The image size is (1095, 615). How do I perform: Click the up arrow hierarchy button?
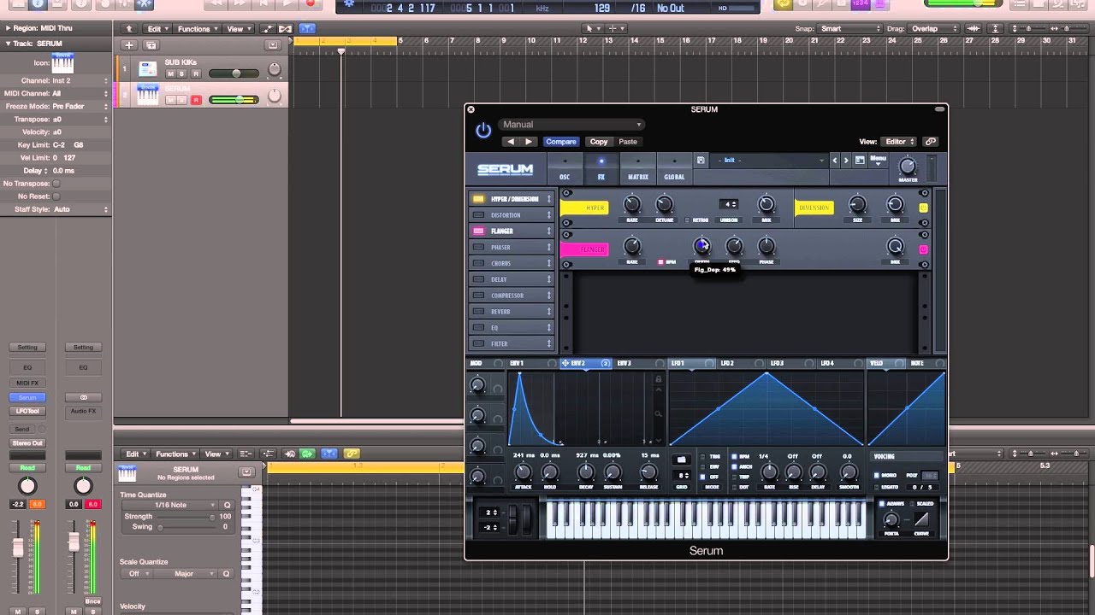(x=129, y=29)
